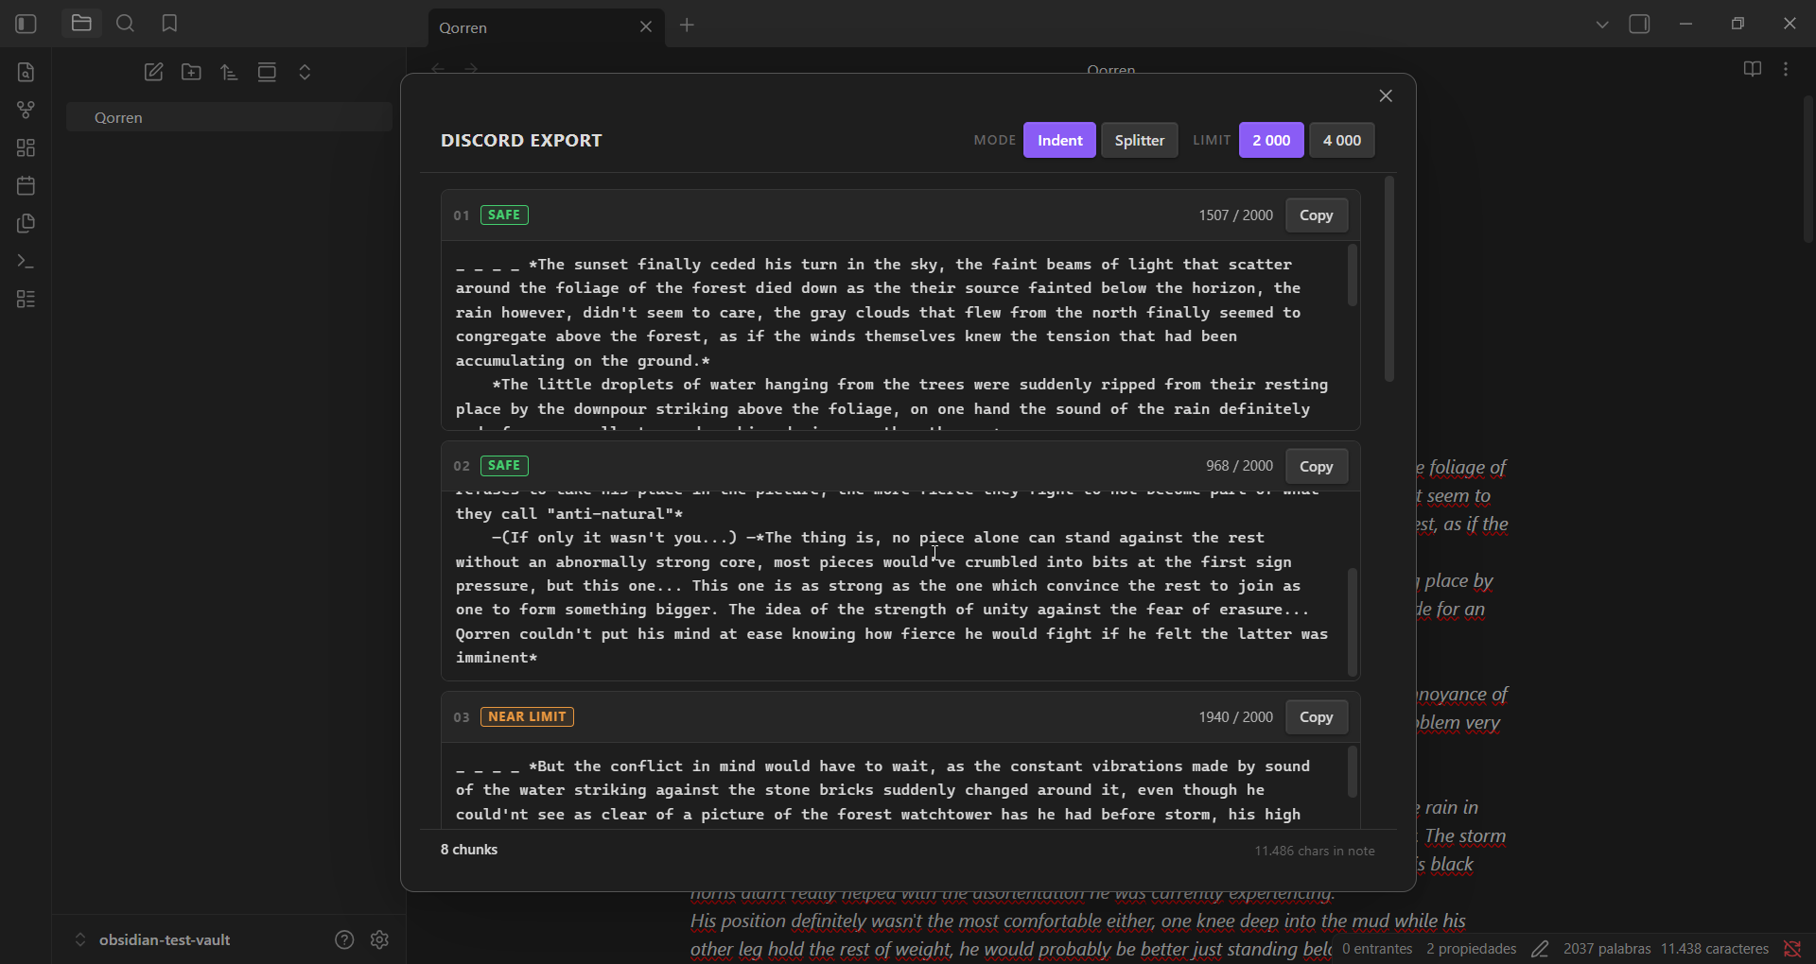This screenshot has height=964, width=1816.
Task: Expand or collapse all folders icon
Action: click(x=306, y=73)
